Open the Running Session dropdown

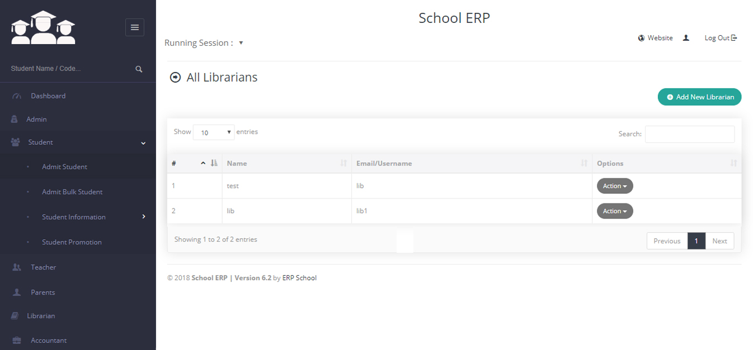pyautogui.click(x=241, y=43)
